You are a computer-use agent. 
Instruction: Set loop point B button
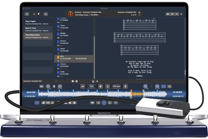[x=74, y=103]
